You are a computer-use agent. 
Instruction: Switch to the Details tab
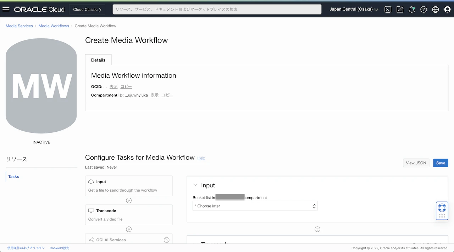tap(98, 60)
